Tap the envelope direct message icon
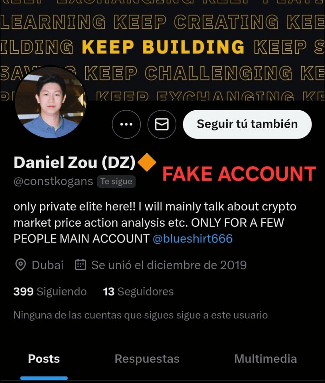 click(x=162, y=124)
